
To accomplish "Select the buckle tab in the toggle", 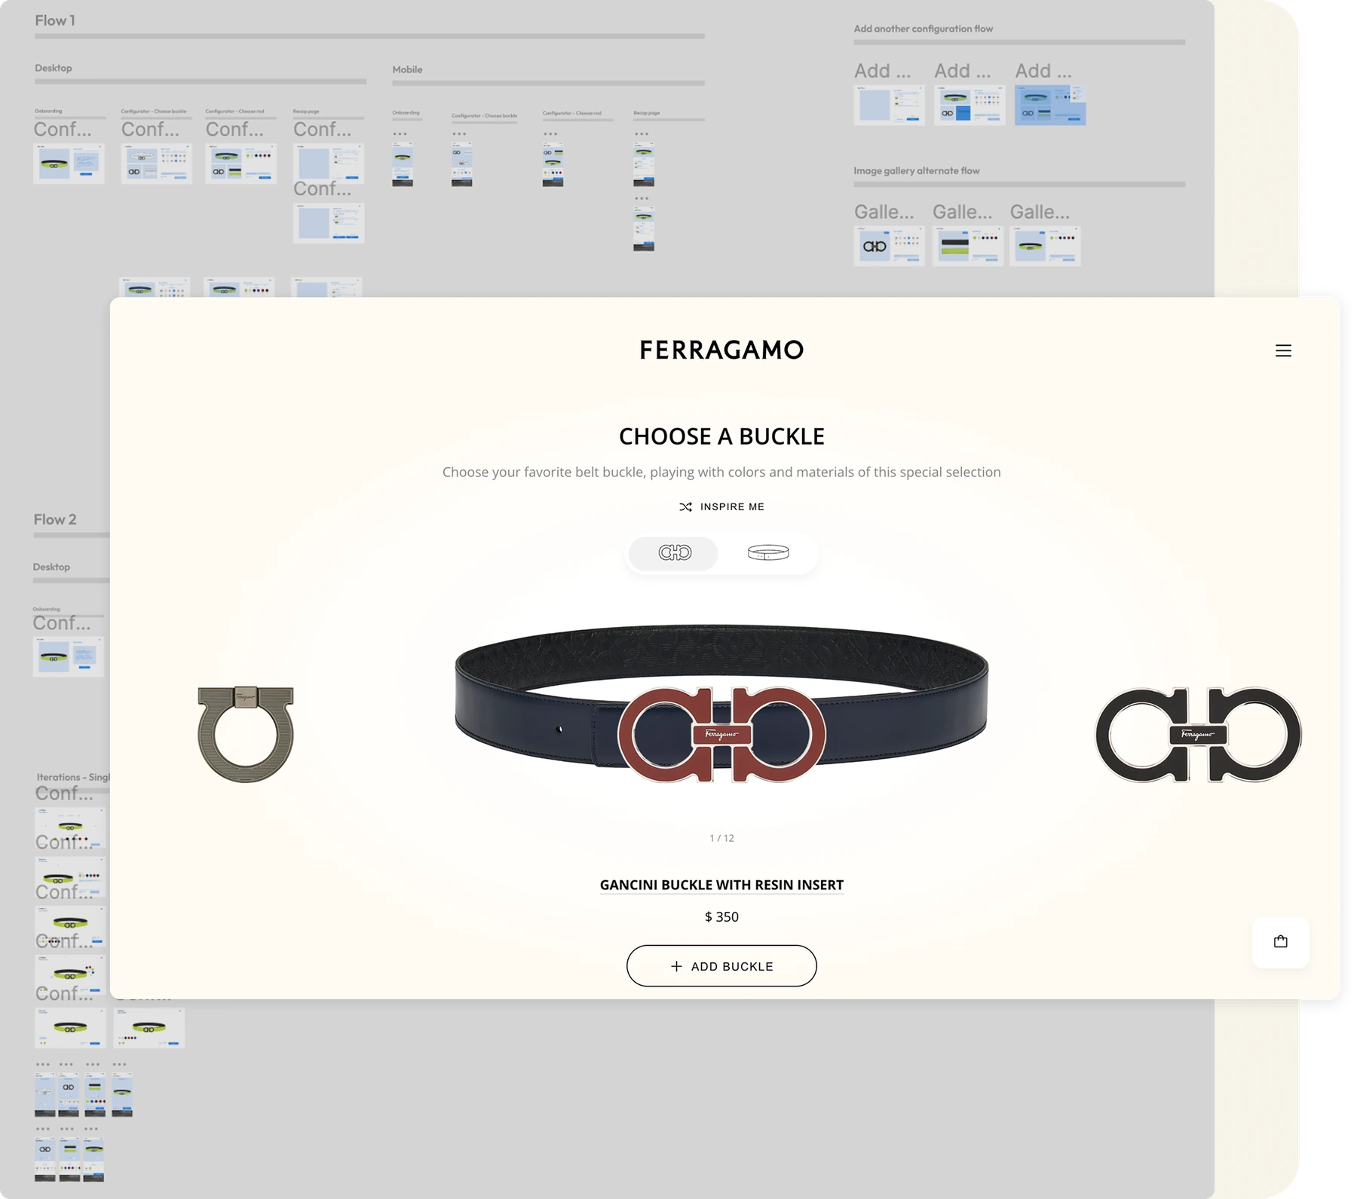I will [x=674, y=552].
